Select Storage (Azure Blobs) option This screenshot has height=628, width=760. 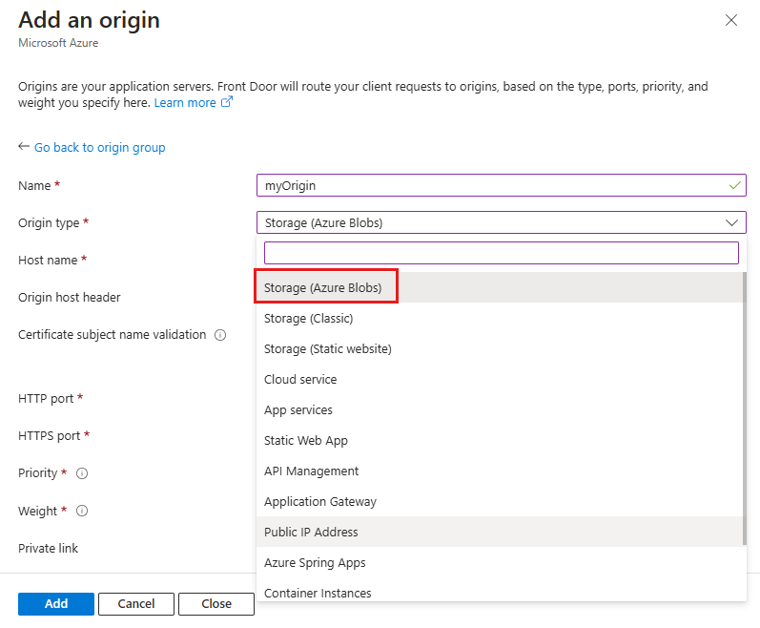pyautogui.click(x=500, y=287)
